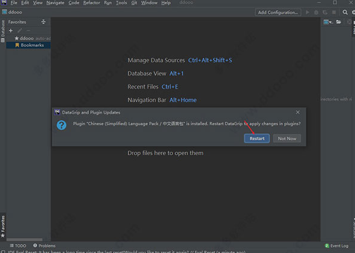Open the Favorites vertical tool window tab
Image resolution: width=355 pixels, height=253 pixels.
(3, 226)
